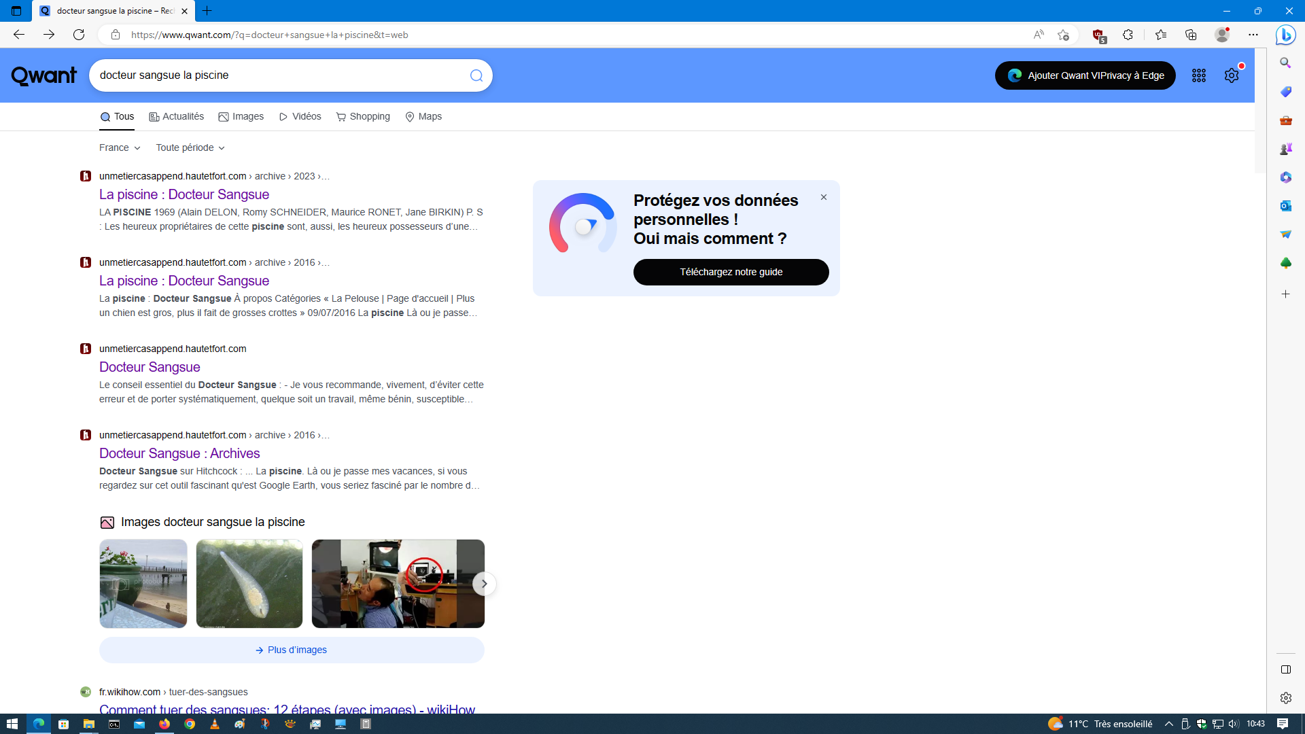Click the leech image thumbnail
This screenshot has height=734, width=1305.
click(x=249, y=584)
